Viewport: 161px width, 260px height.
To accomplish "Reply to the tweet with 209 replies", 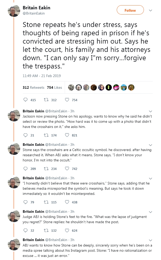I will [25, 168].
